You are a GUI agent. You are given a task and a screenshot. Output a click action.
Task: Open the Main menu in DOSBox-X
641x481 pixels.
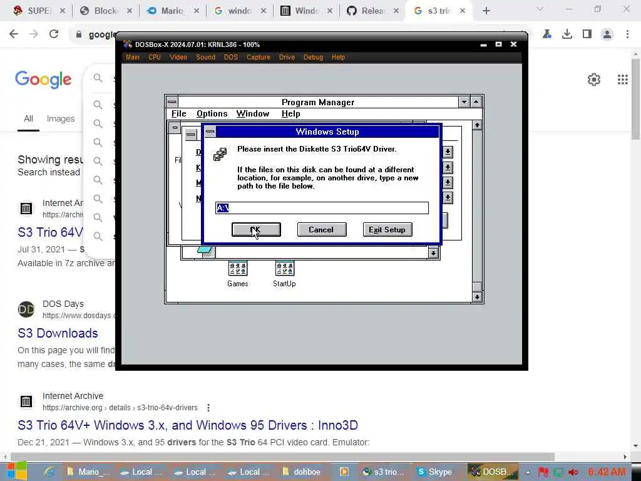point(133,57)
